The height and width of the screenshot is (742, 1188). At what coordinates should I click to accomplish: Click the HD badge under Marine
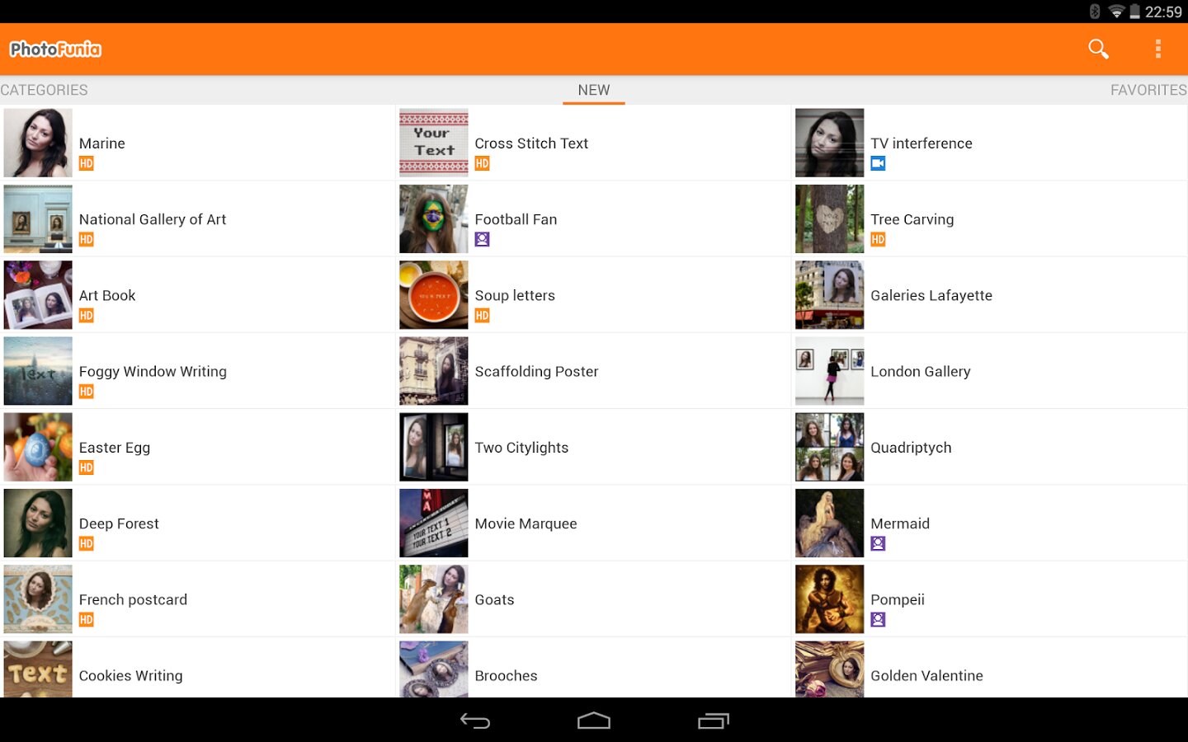point(87,164)
